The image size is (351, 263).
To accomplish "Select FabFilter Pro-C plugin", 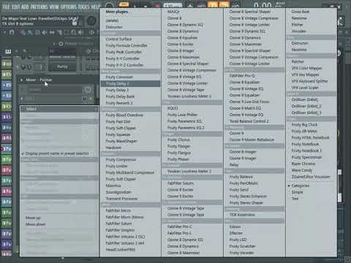I will (x=180, y=226).
